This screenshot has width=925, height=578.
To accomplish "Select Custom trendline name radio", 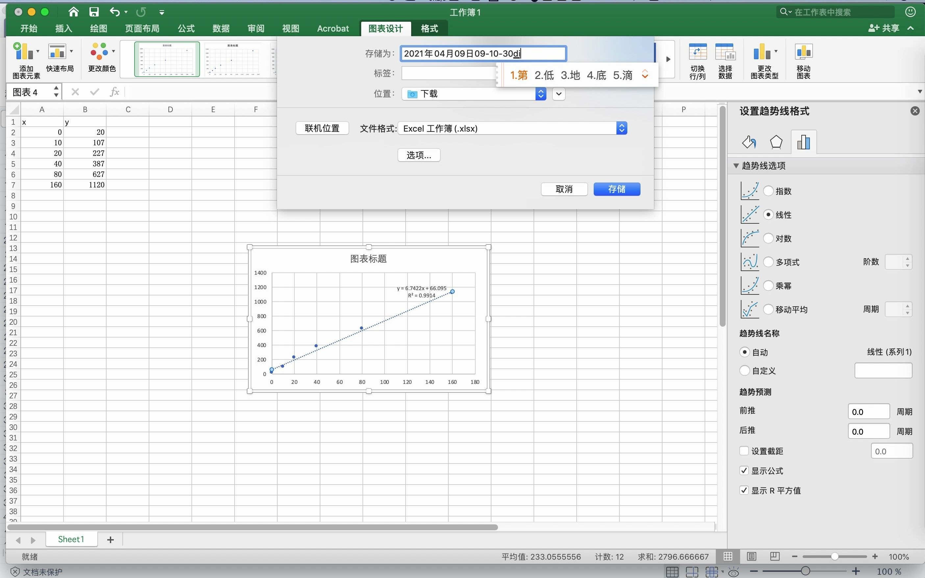I will (x=744, y=370).
